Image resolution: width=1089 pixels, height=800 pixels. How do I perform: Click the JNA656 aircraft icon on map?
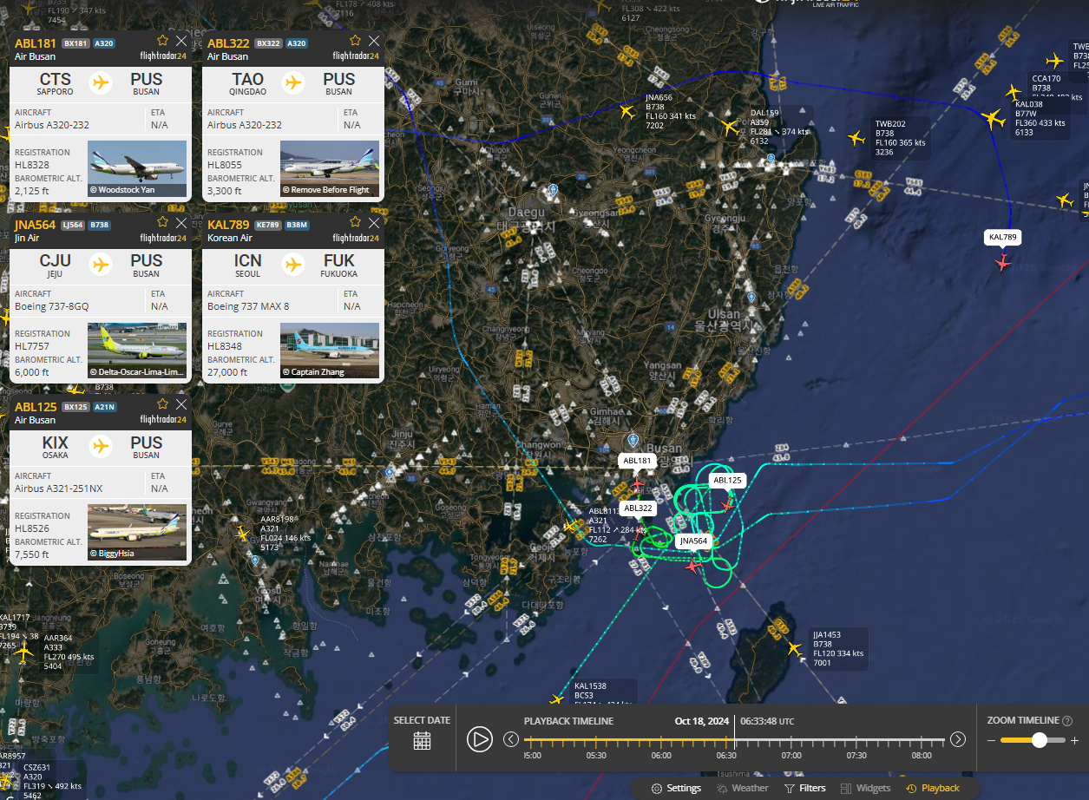click(627, 111)
